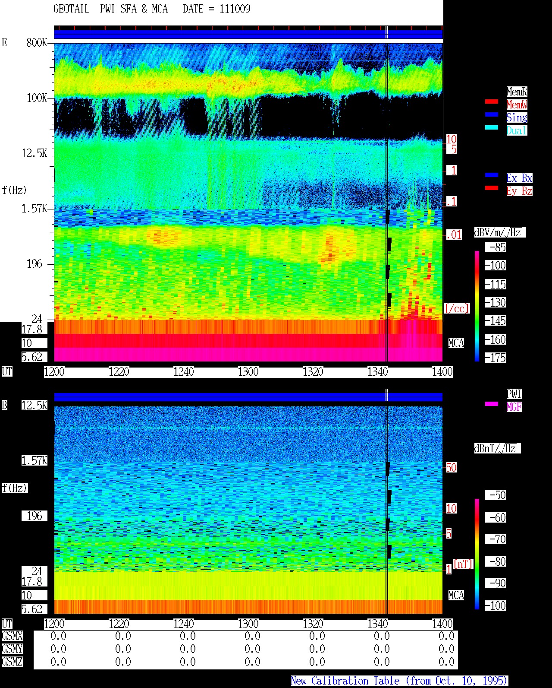Click the Ex Bx legend label
Screen dimensions: 552x688
point(519,178)
